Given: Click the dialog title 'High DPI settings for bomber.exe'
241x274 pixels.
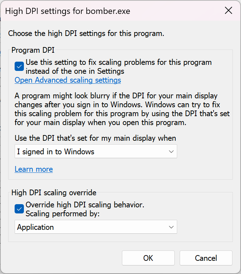Looking at the screenshot, I should pos(68,11).
